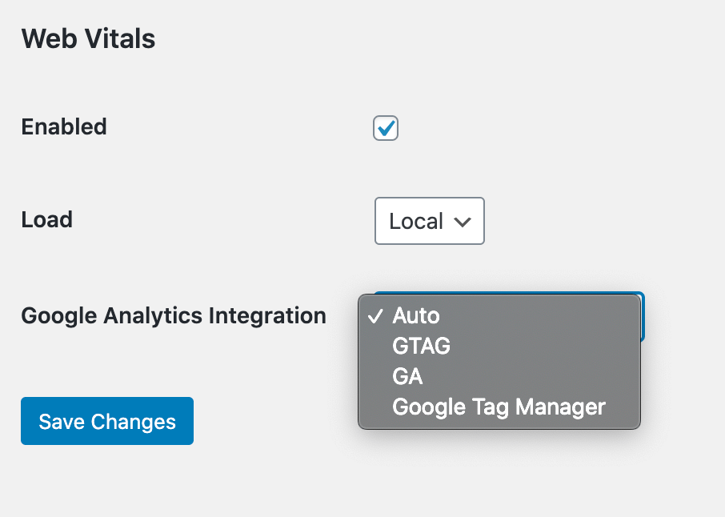The width and height of the screenshot is (725, 517).
Task: Click the Google Analytics Integration label
Action: pos(174,316)
